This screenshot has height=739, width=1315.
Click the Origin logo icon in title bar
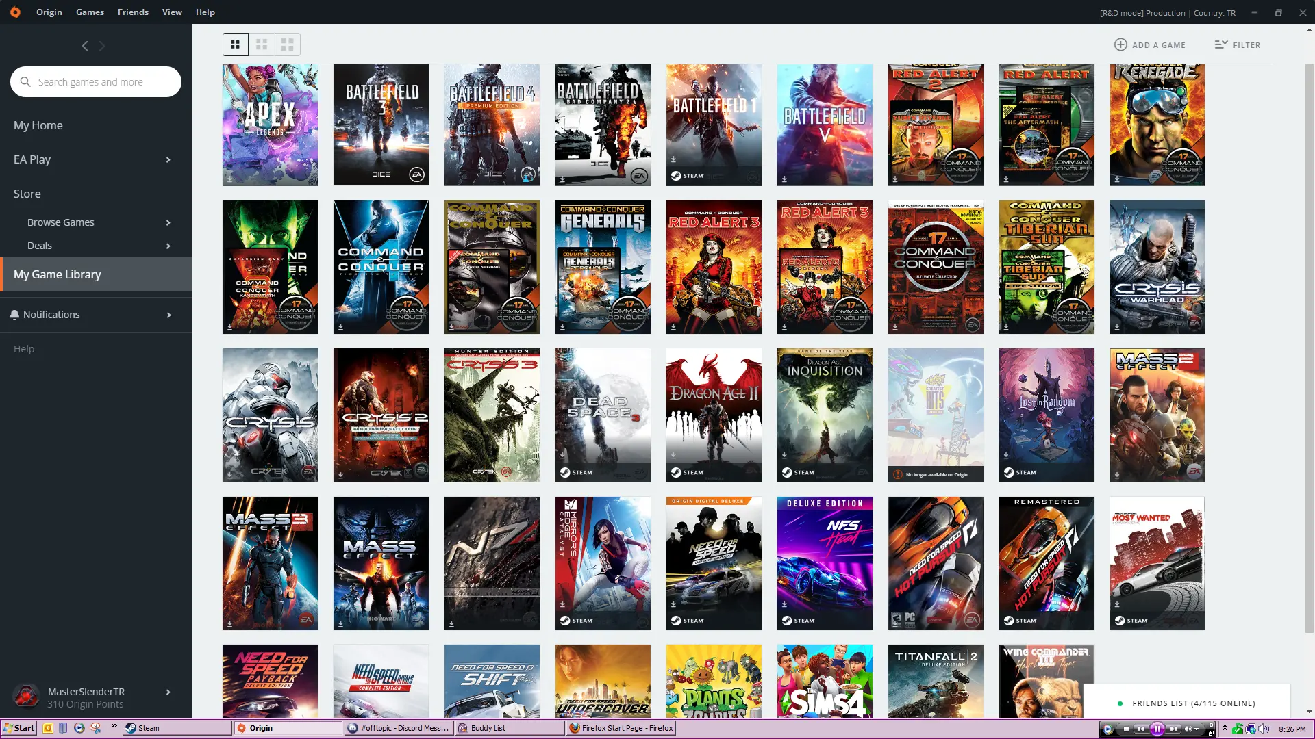click(15, 12)
